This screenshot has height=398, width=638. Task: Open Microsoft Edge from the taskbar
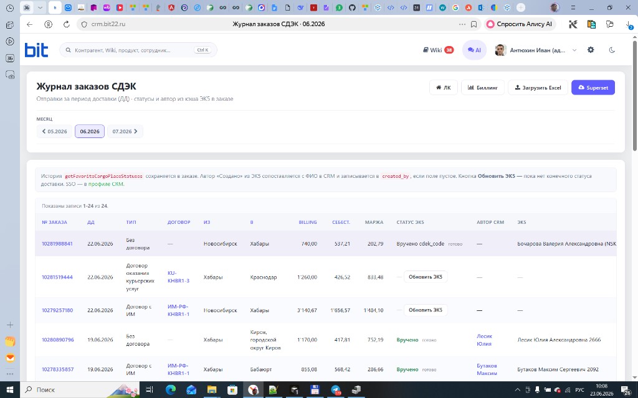pos(171,390)
